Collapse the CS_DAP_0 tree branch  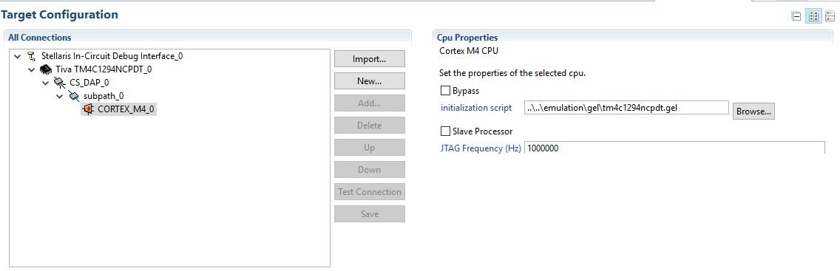click(x=46, y=83)
